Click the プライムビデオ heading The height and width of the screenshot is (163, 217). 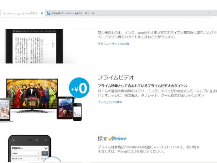tap(116, 77)
